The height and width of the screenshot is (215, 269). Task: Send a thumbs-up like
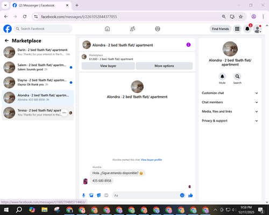tap(190, 195)
